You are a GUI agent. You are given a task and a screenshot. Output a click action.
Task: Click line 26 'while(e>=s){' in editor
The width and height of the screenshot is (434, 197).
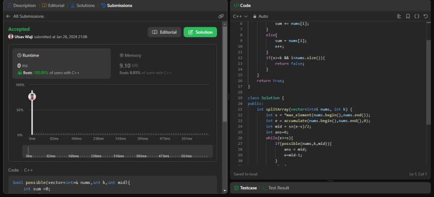(279, 138)
